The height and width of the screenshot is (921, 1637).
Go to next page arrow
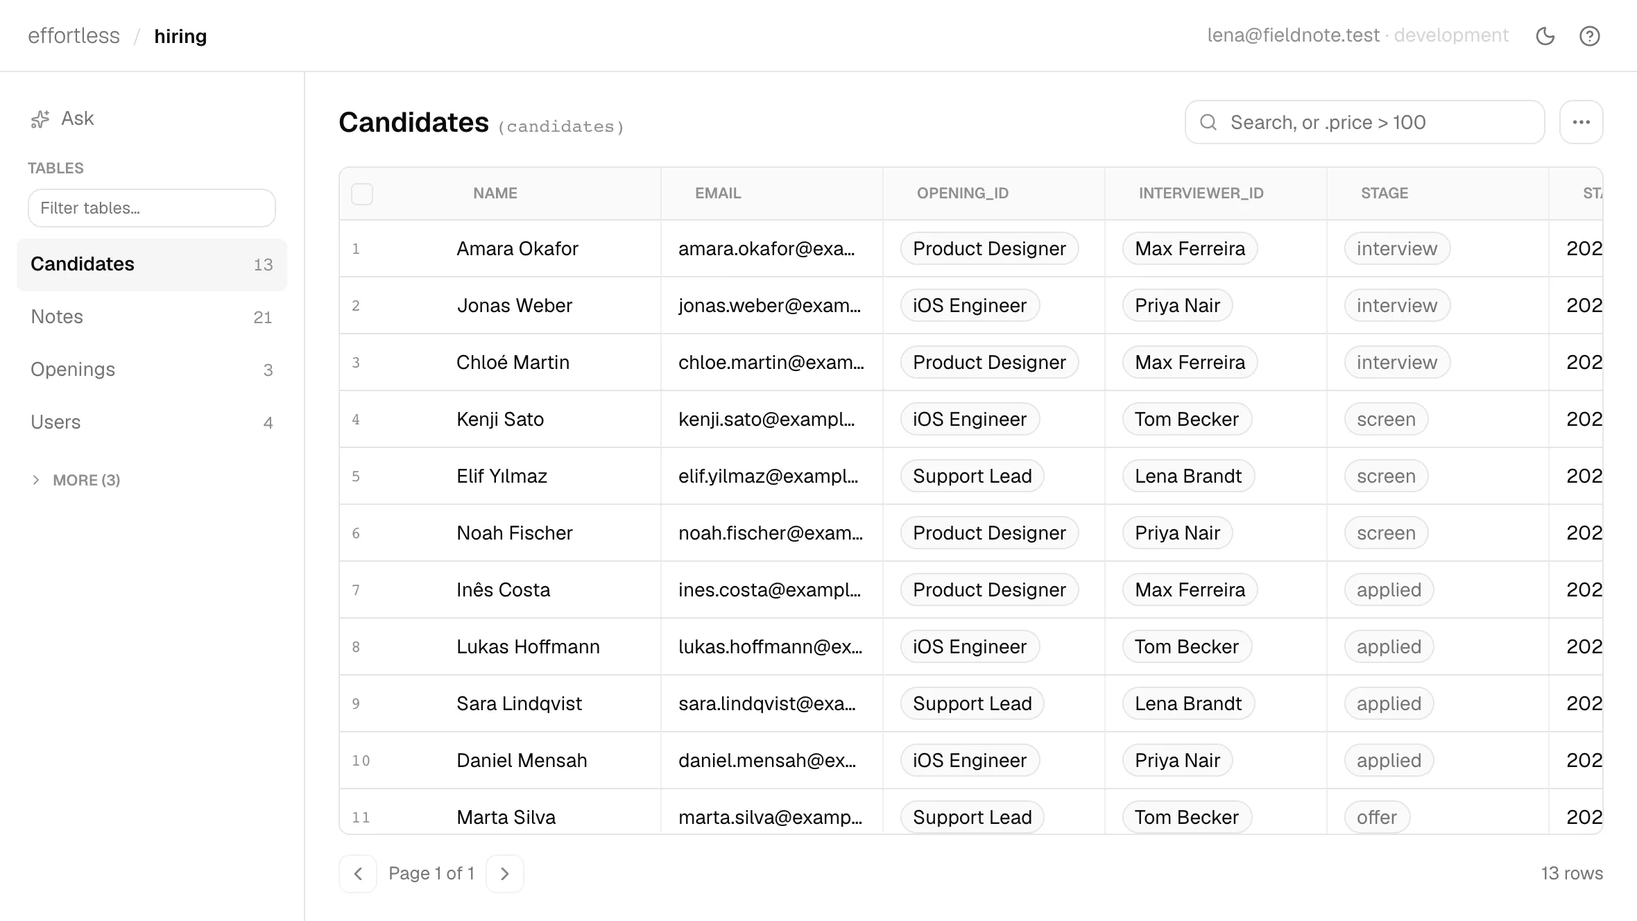click(505, 874)
